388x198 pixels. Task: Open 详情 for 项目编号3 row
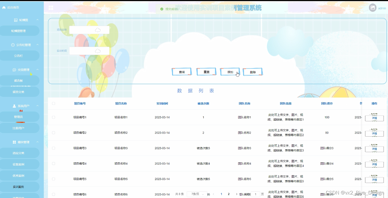(374, 149)
